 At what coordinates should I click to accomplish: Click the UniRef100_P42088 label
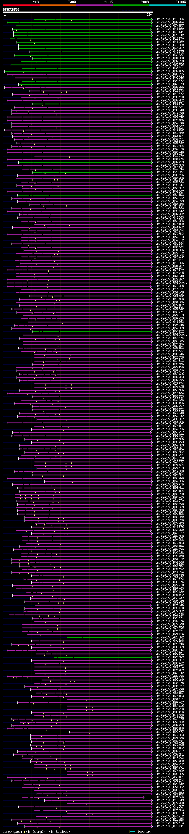coord(169,715)
